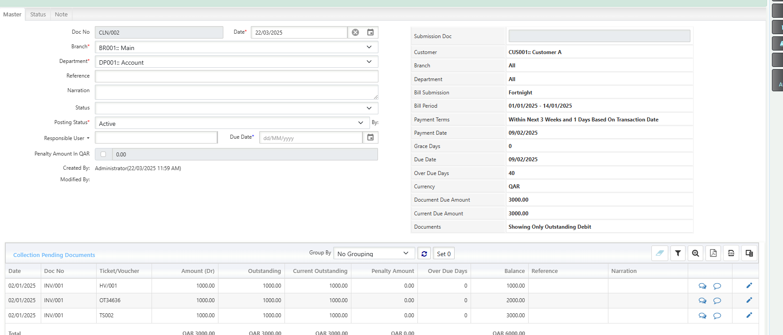Focus the Responsible User input field
Screen dimensions: 783x335
pos(156,137)
